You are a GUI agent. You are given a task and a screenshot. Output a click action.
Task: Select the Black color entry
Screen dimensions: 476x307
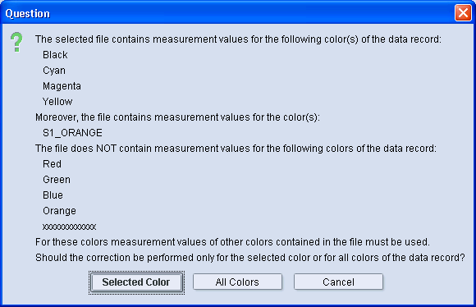[55, 55]
